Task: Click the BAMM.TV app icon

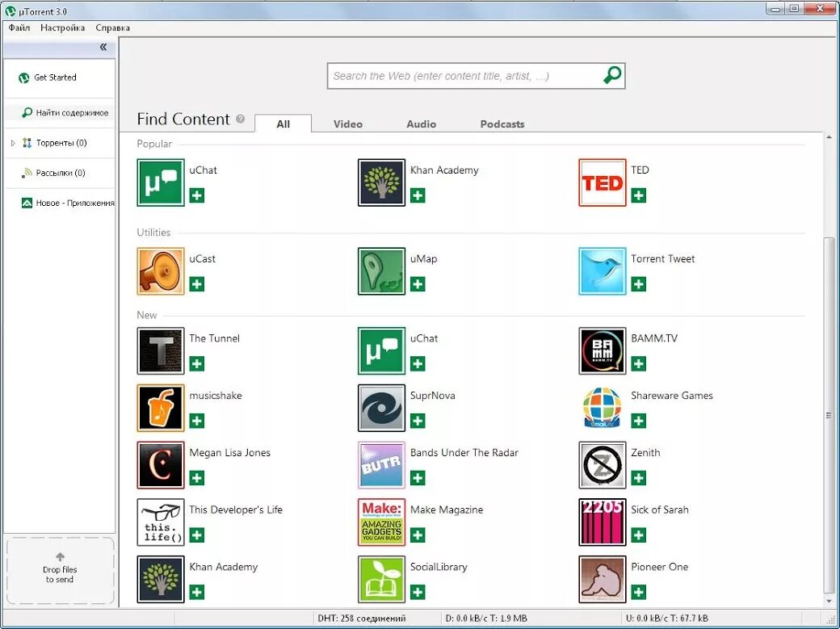Action: (603, 351)
